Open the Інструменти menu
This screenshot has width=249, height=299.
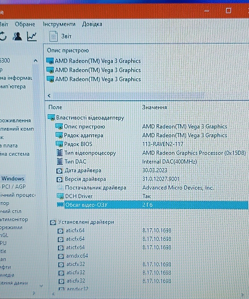click(x=59, y=24)
